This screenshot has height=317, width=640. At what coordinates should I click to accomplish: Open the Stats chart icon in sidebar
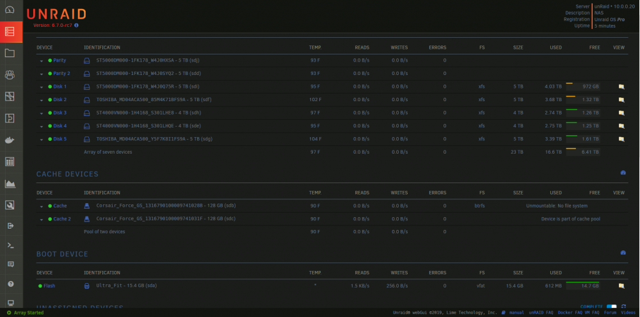10,183
